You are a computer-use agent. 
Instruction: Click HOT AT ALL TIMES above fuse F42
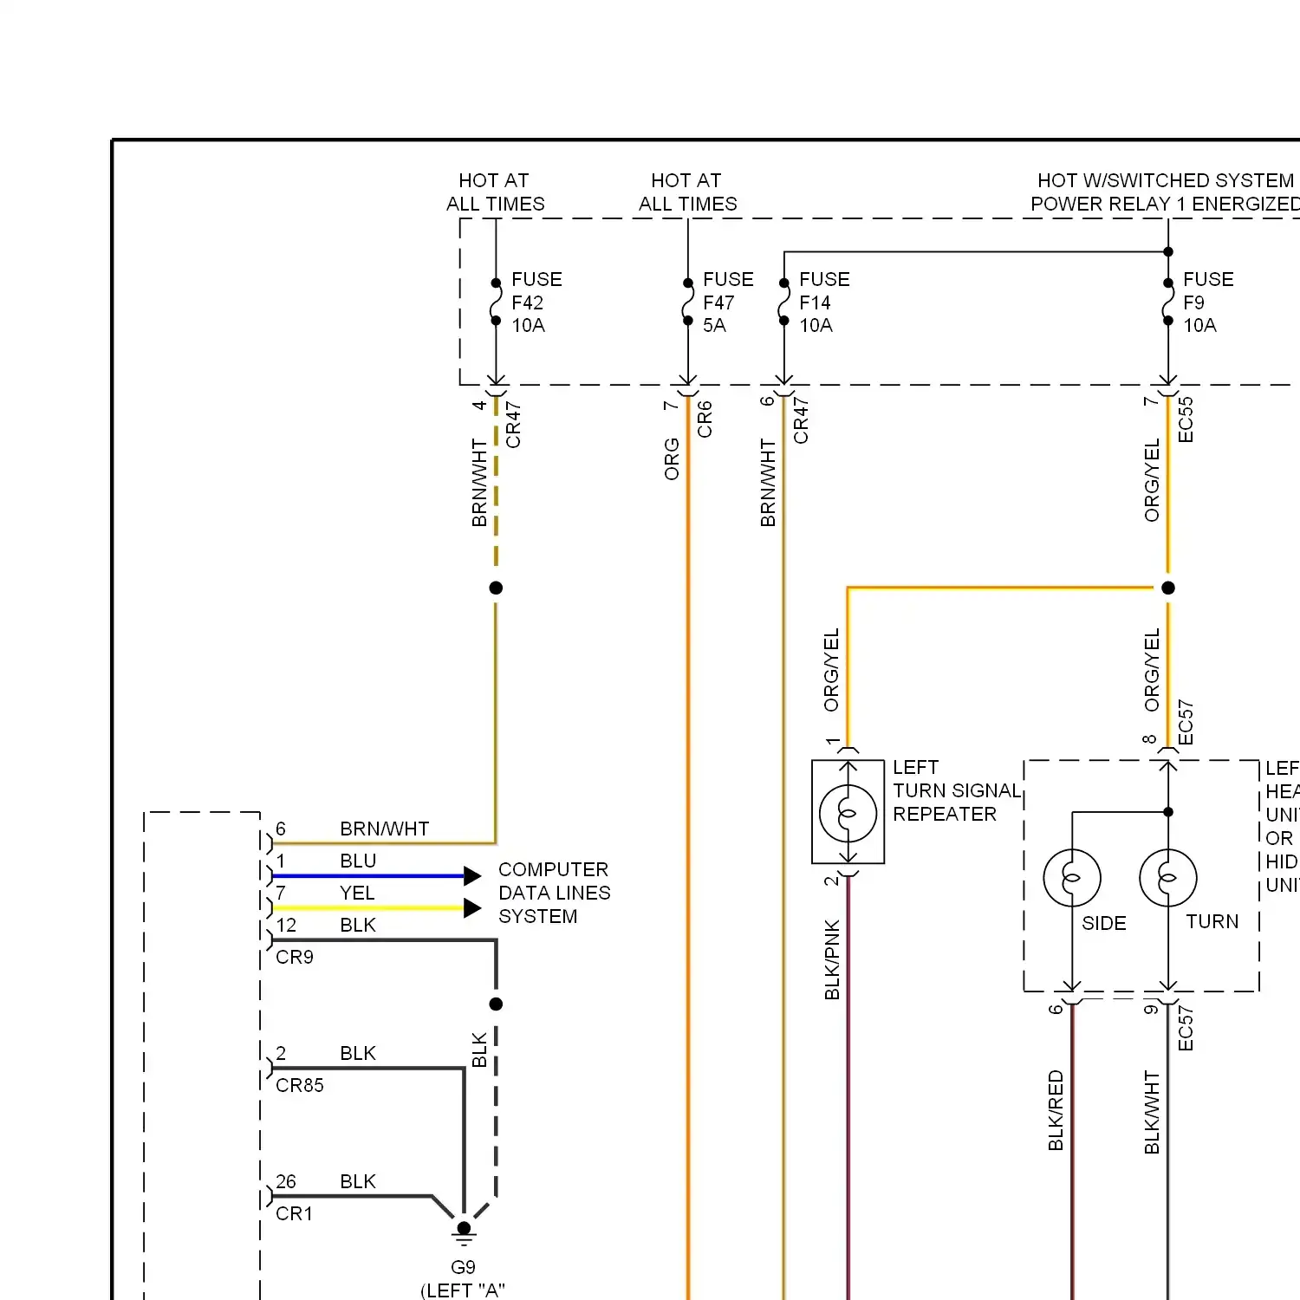pyautogui.click(x=496, y=192)
